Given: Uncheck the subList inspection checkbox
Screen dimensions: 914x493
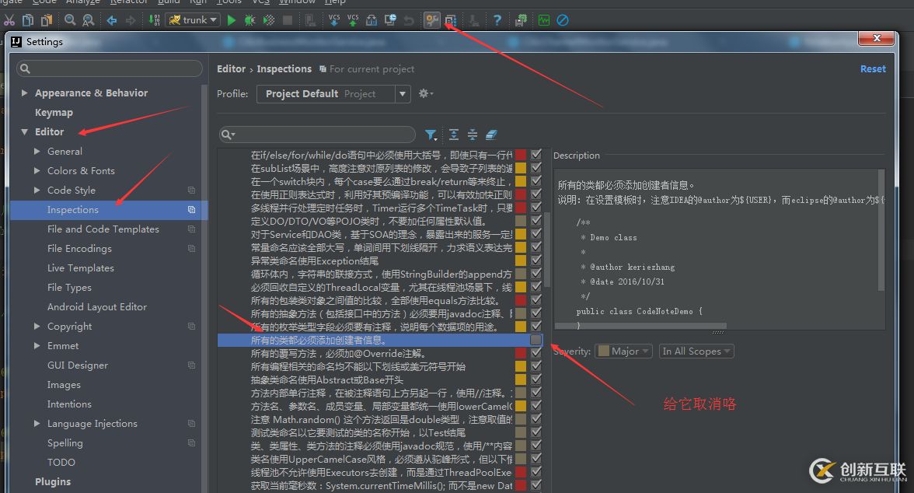Looking at the screenshot, I should [x=536, y=168].
